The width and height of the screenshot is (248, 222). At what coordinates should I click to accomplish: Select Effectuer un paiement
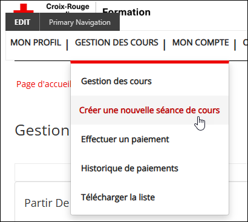(x=149, y=139)
